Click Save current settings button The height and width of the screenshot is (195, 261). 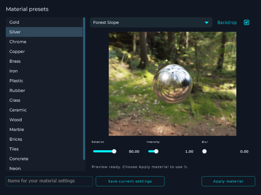[130, 181]
